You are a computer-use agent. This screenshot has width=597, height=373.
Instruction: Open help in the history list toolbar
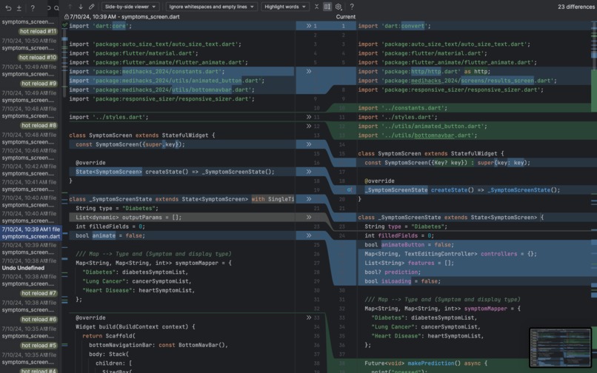tap(33, 7)
